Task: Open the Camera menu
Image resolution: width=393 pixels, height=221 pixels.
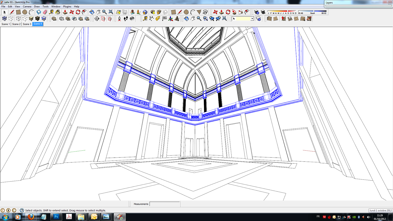Action: coord(27,7)
